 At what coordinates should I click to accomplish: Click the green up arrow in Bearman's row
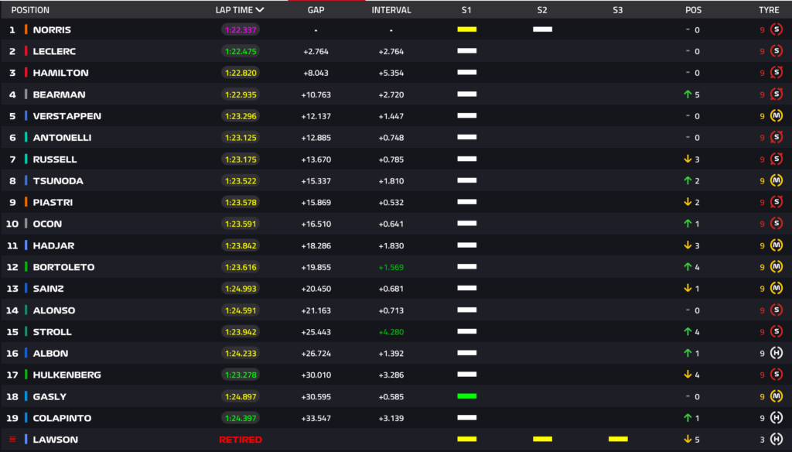[x=687, y=94]
